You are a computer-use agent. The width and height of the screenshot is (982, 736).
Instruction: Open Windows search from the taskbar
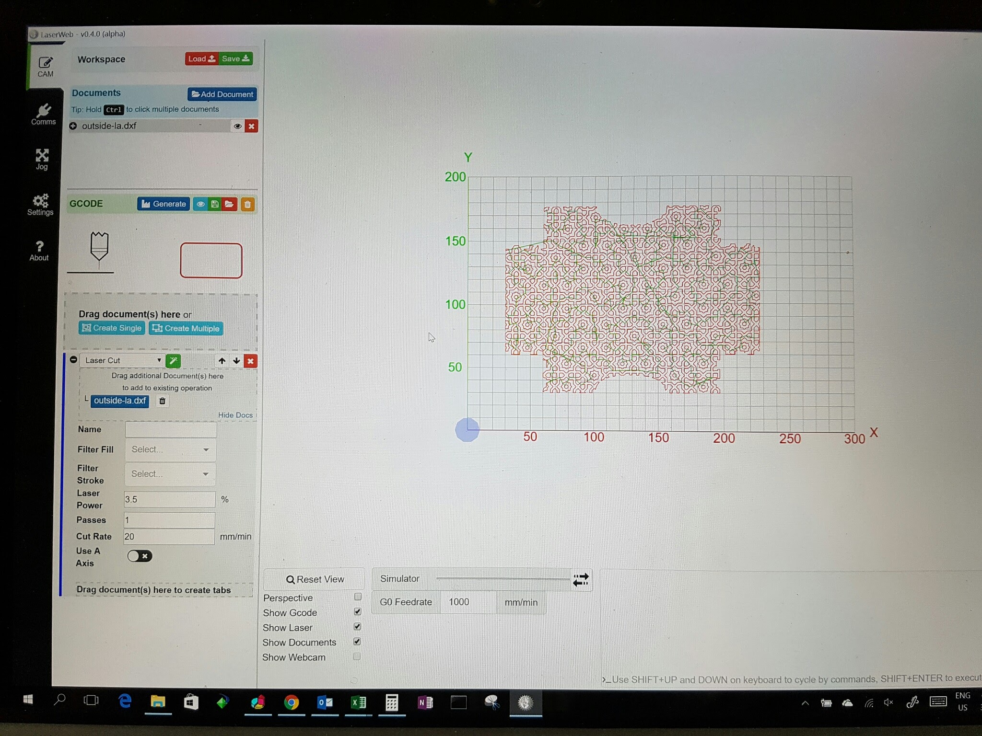(59, 700)
